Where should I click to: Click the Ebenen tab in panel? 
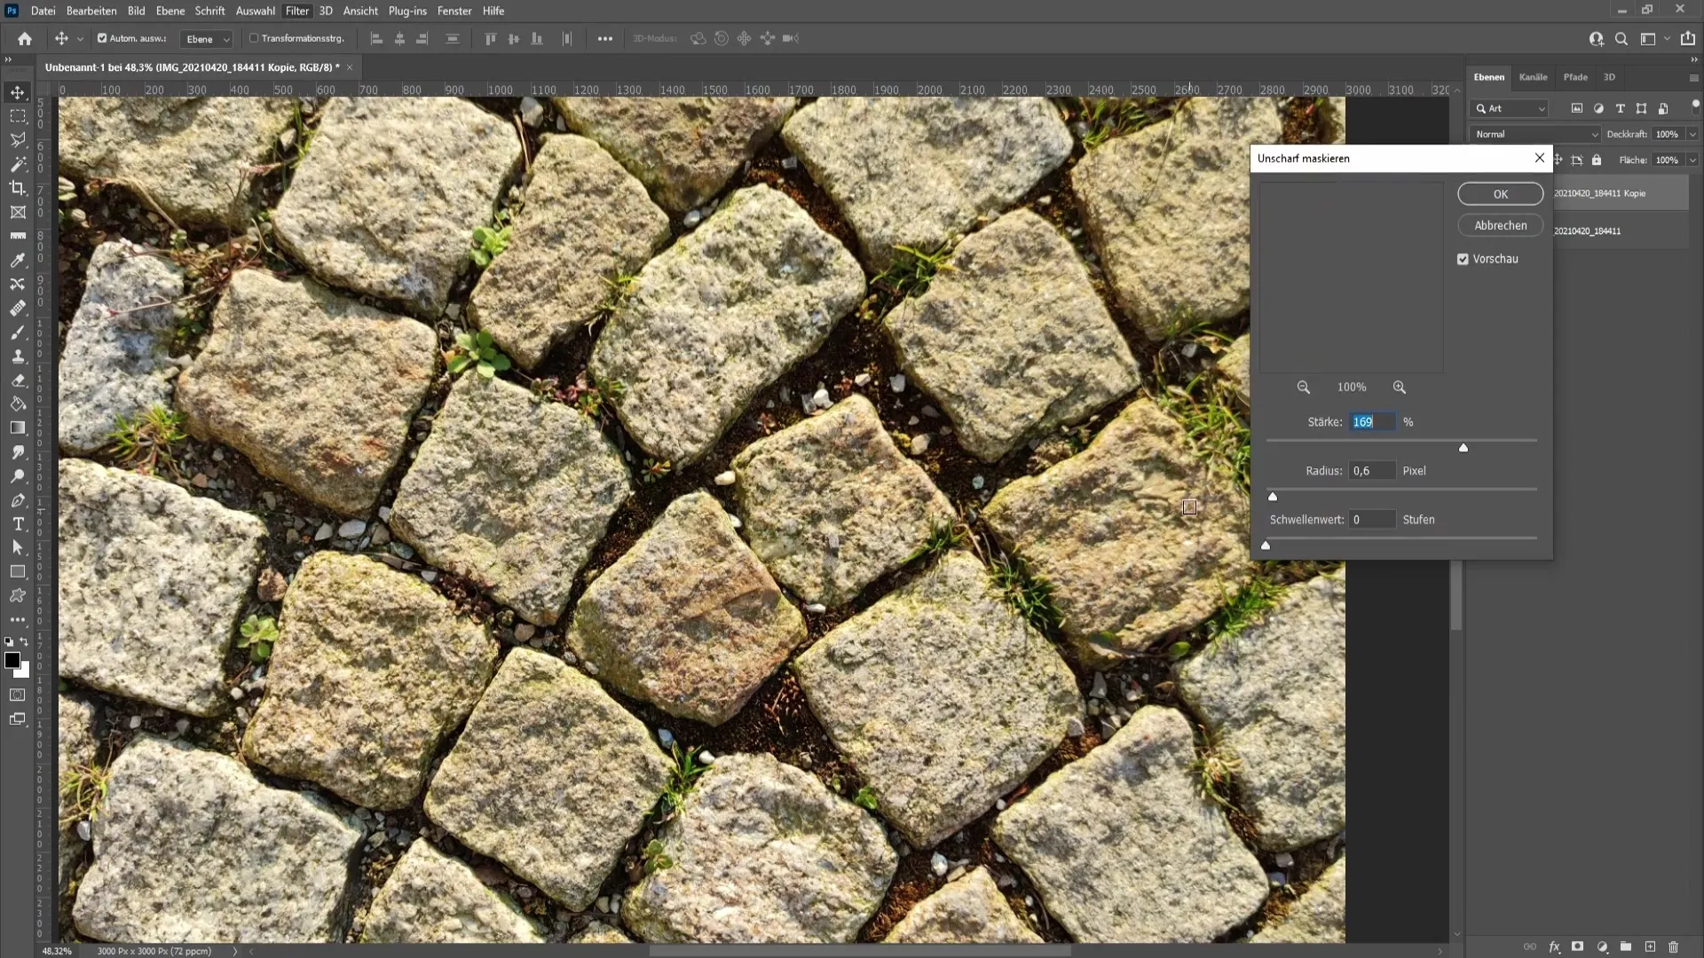point(1490,76)
